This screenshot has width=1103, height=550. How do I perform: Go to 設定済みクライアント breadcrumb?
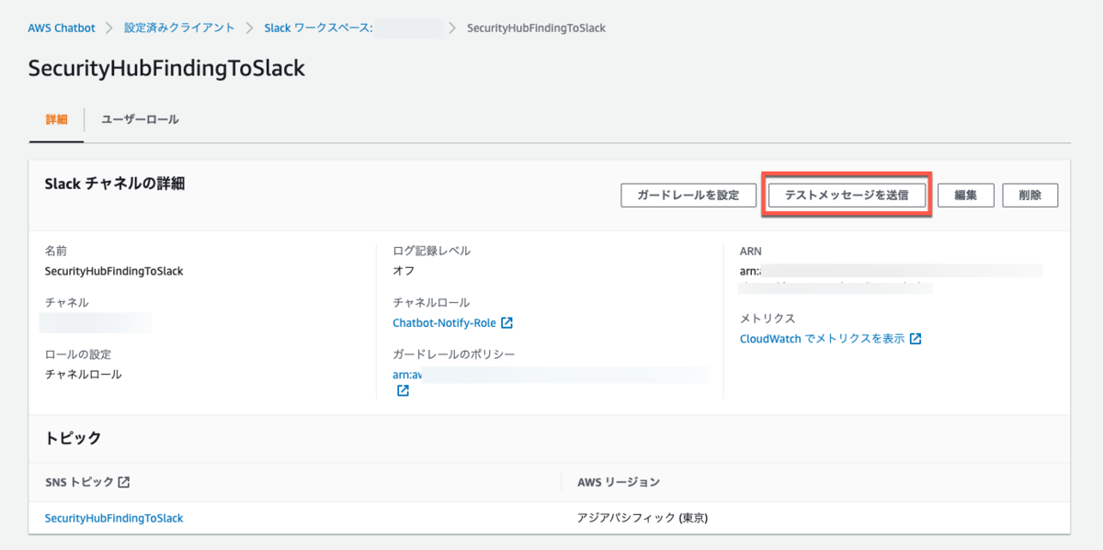(x=179, y=28)
